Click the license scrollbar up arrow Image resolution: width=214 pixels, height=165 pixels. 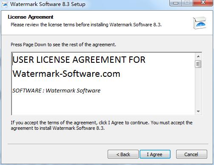pyautogui.click(x=198, y=56)
